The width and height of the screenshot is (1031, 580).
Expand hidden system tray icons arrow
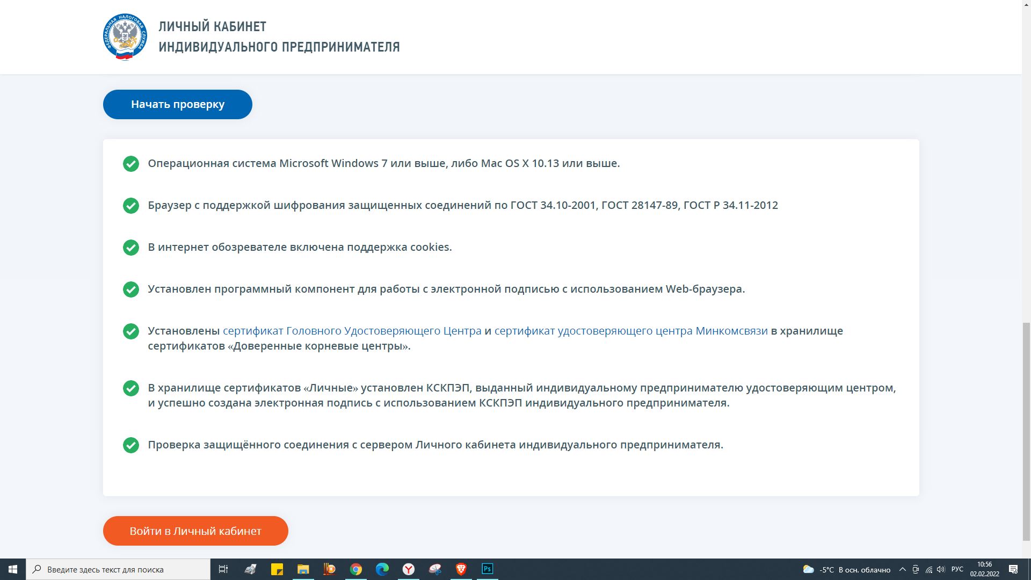pyautogui.click(x=902, y=569)
